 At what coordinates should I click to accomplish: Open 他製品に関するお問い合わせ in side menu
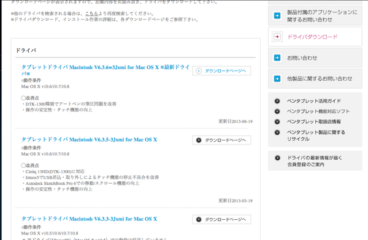point(315,78)
